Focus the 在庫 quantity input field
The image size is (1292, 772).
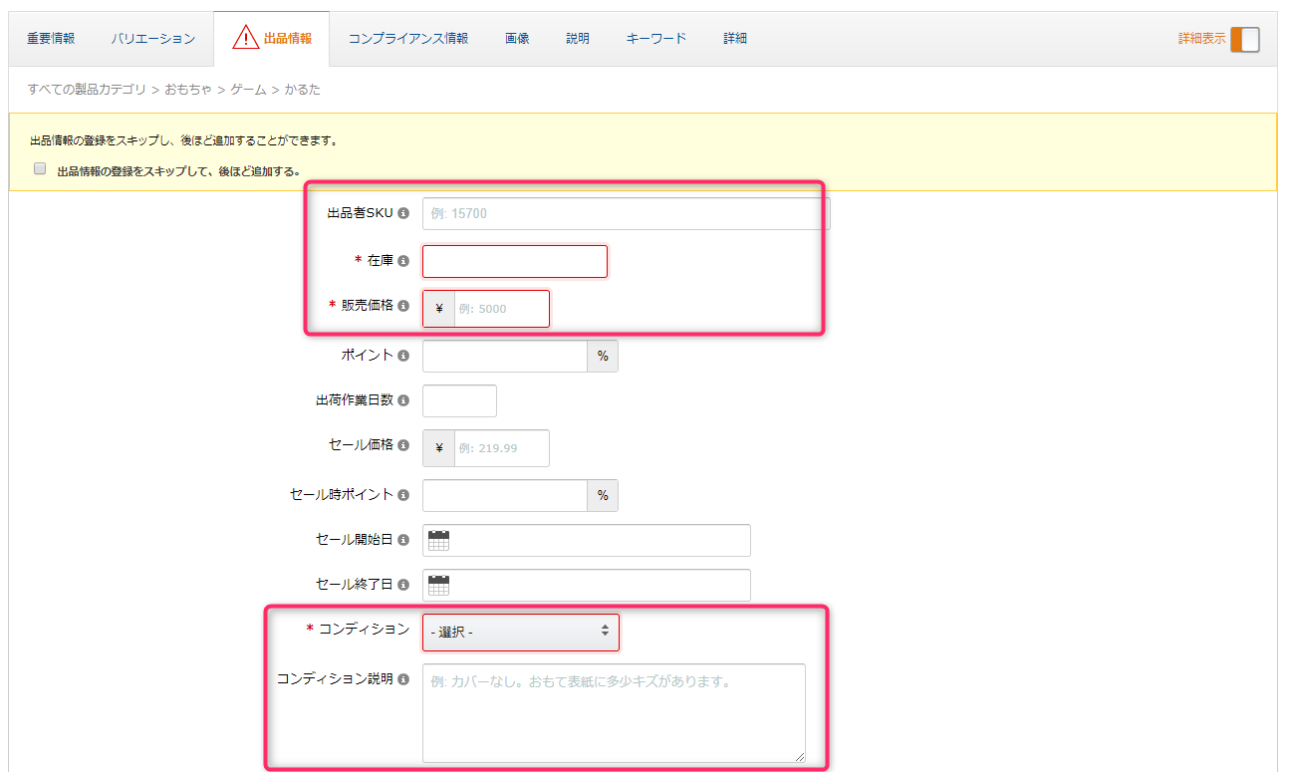click(514, 261)
